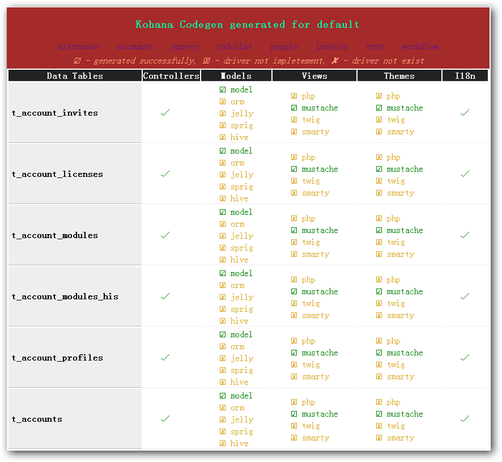Click the jelly label in t_account_invites row
The width and height of the screenshot is (502, 462).
tap(242, 113)
